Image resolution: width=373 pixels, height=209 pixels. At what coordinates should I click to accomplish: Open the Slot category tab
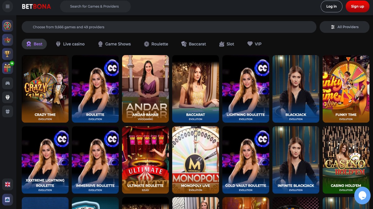[x=227, y=44]
